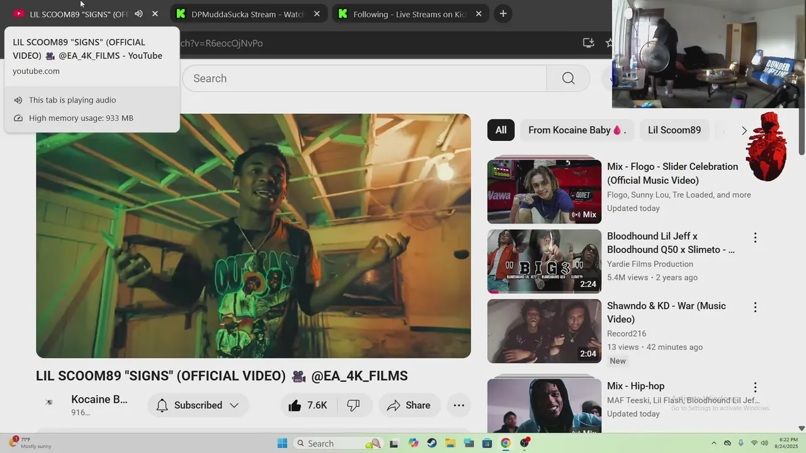This screenshot has width=806, height=453.
Task: Open the Kocaine B... channel name link
Action: (x=99, y=400)
